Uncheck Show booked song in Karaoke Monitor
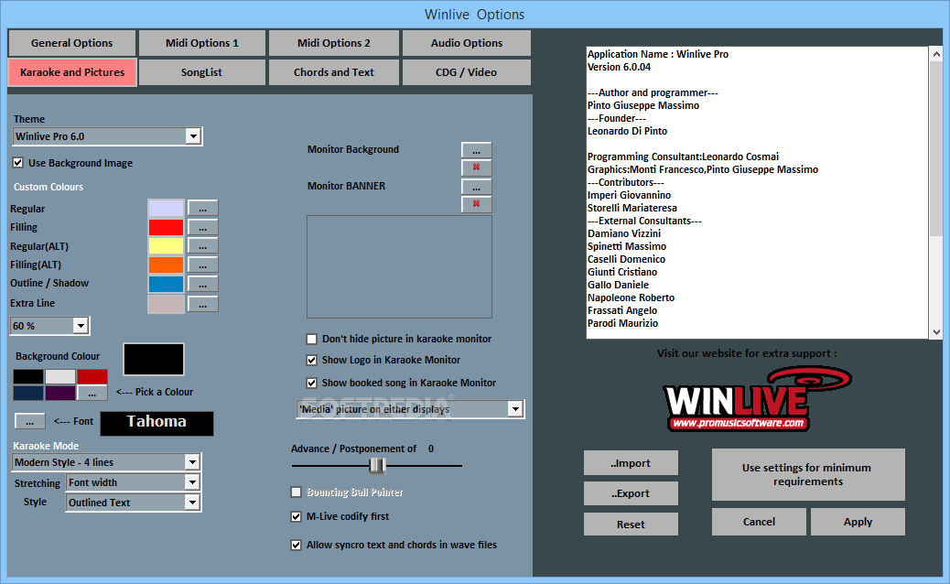This screenshot has width=950, height=584. coord(311,383)
